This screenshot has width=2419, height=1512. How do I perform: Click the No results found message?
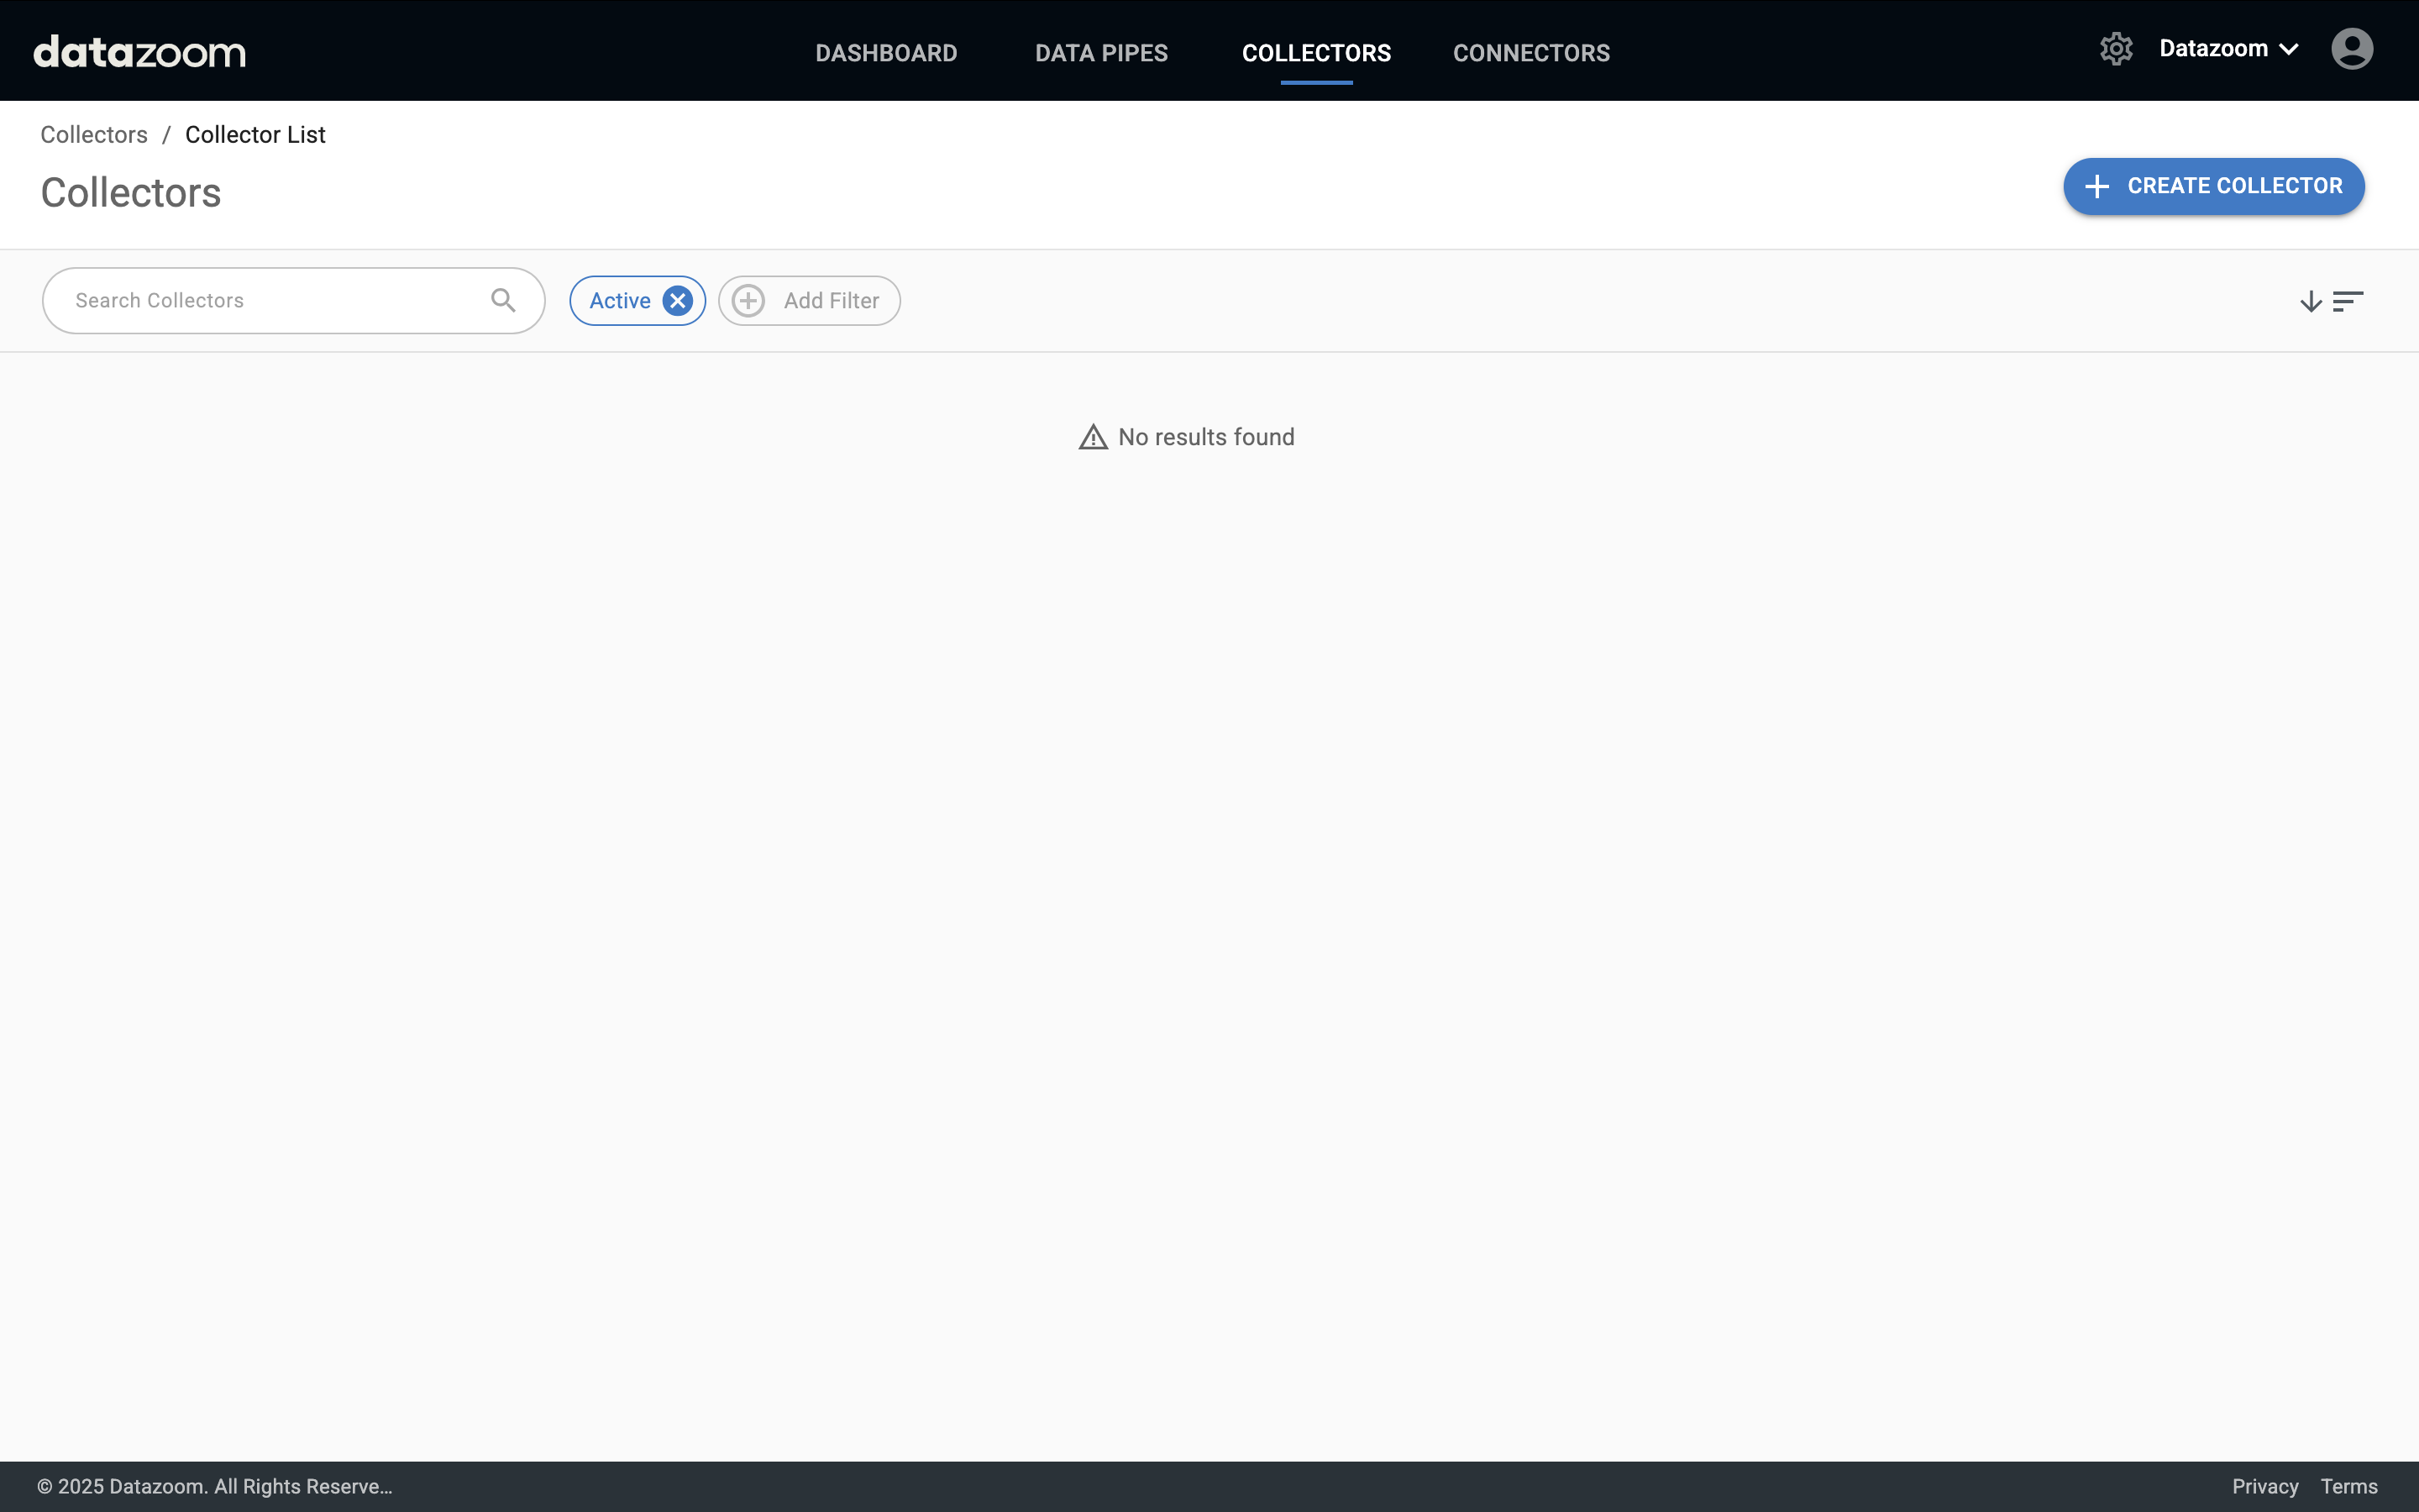1187,437
